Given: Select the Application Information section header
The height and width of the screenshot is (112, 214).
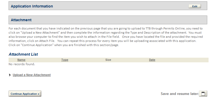Looking at the screenshot, I should pos(32,6).
